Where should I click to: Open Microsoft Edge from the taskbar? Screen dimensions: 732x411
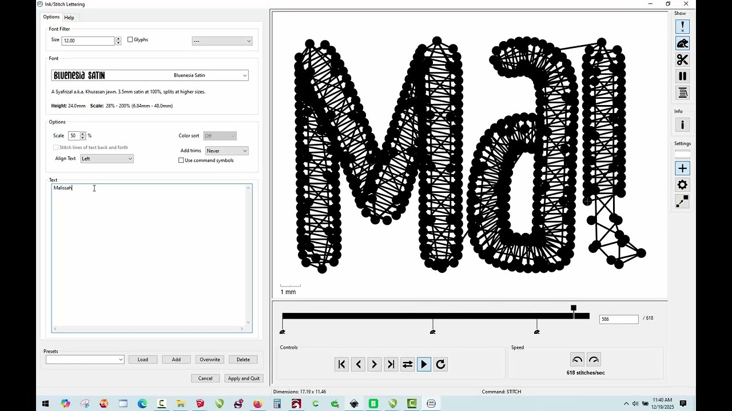(142, 404)
